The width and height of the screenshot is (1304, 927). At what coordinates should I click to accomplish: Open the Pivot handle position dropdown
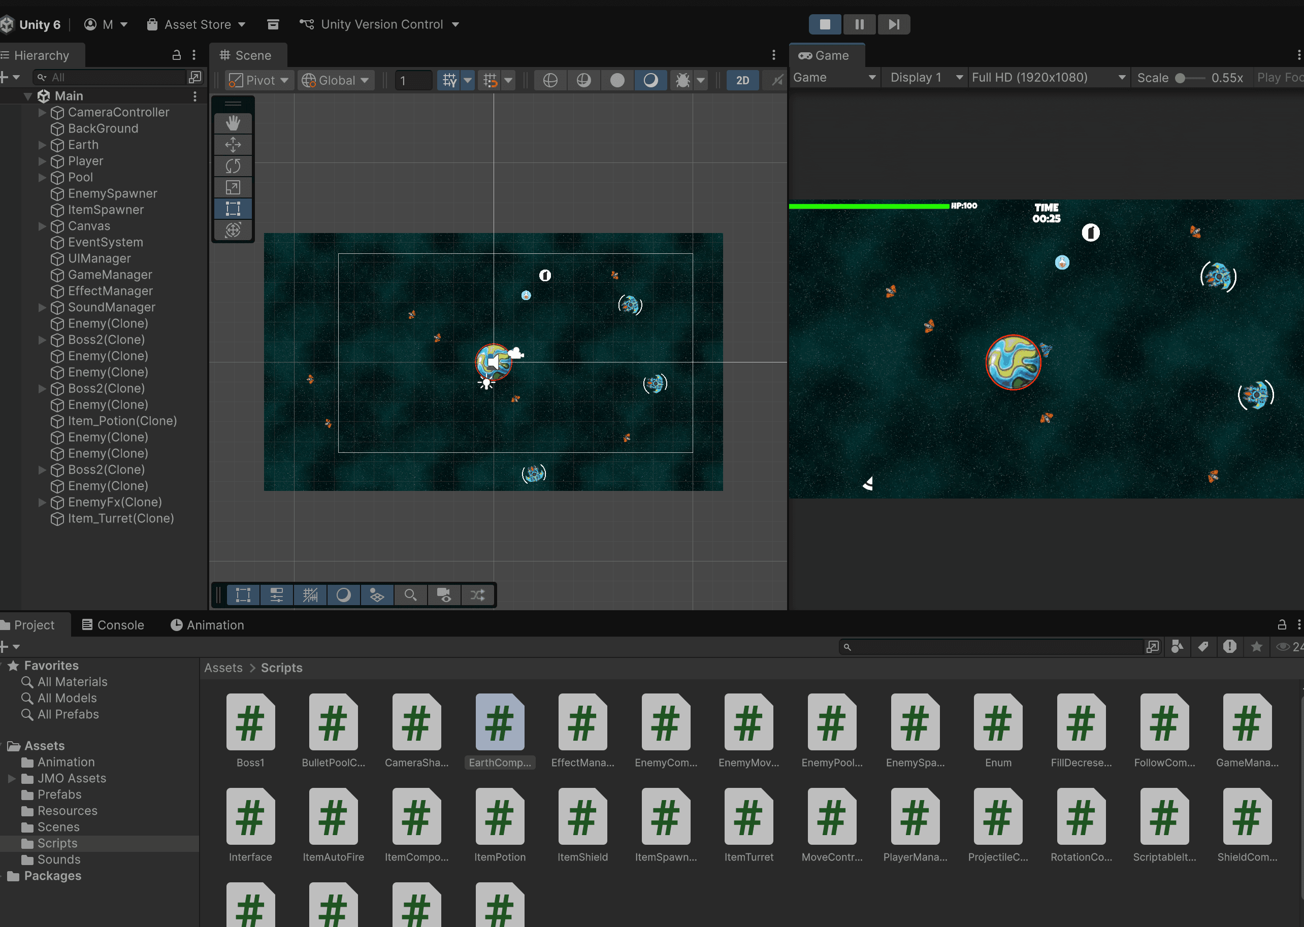pos(258,80)
